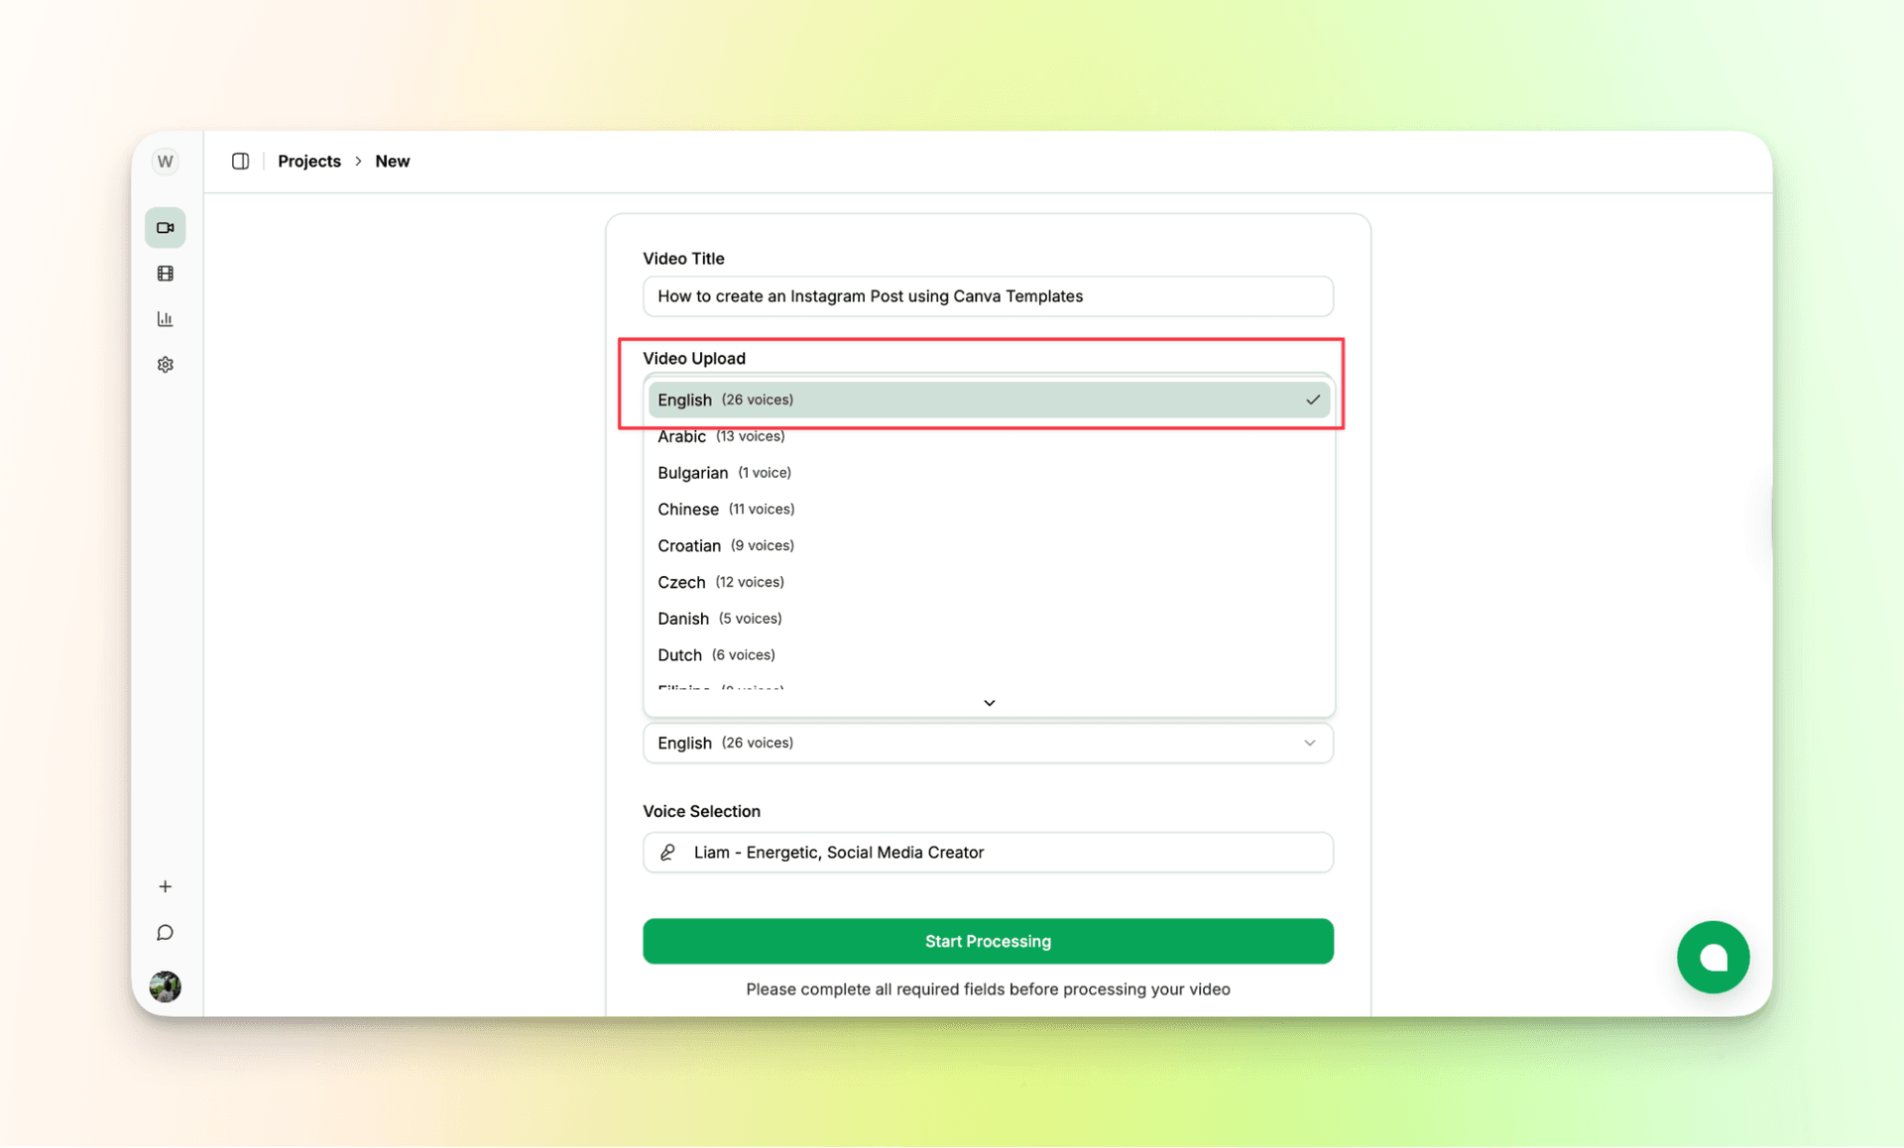1904x1148 pixels.
Task: Open the lower English voices dropdown
Action: click(x=988, y=743)
